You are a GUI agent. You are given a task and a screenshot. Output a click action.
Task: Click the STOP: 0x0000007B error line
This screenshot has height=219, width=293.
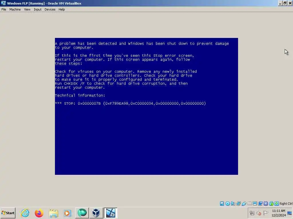pos(130,103)
